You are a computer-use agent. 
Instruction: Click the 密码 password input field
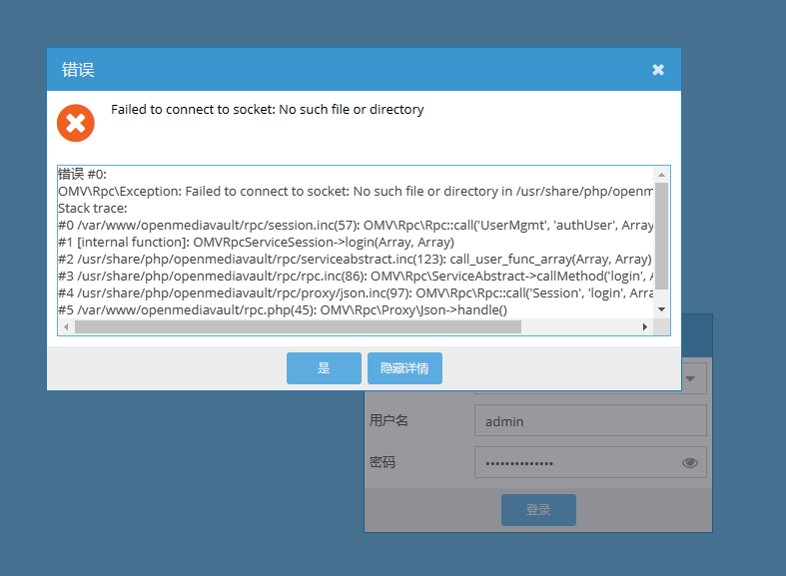coord(590,462)
